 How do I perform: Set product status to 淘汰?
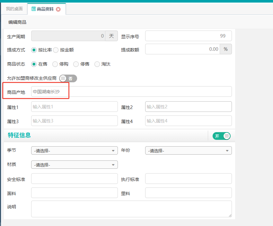click(97, 64)
